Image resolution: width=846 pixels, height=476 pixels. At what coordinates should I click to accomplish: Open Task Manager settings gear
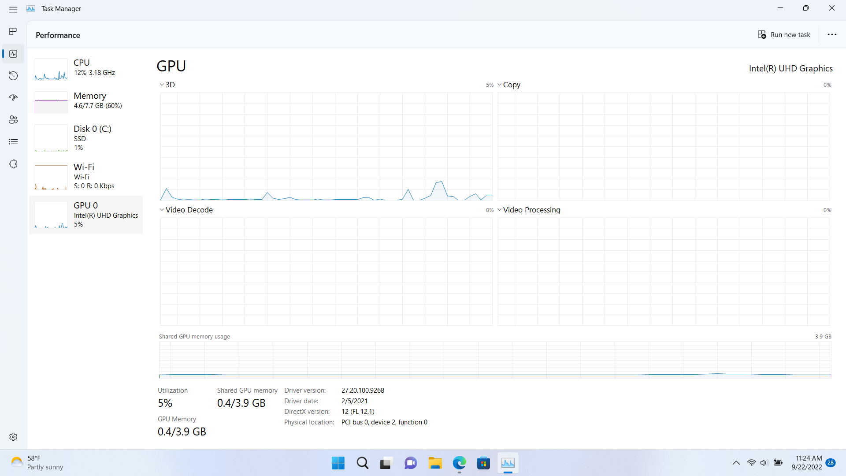(x=13, y=437)
